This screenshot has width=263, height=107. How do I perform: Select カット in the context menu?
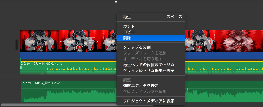click(x=151, y=26)
